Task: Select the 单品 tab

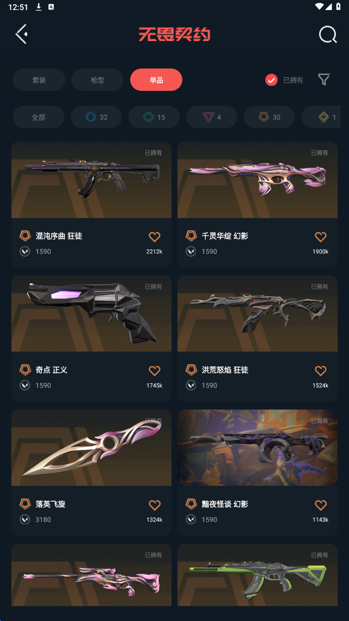Action: (x=156, y=80)
